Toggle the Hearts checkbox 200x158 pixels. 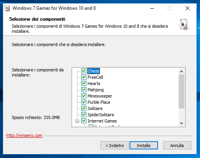click(x=84, y=83)
